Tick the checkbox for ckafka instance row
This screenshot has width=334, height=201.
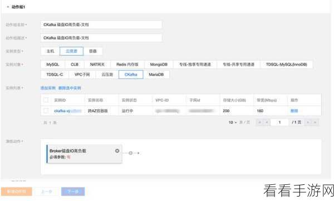pos(46,110)
